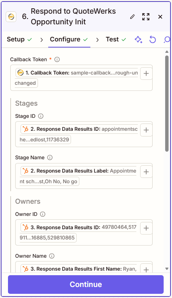Click the QuoteWerks app icon in header
This screenshot has height=298, width=172.
[11, 17]
